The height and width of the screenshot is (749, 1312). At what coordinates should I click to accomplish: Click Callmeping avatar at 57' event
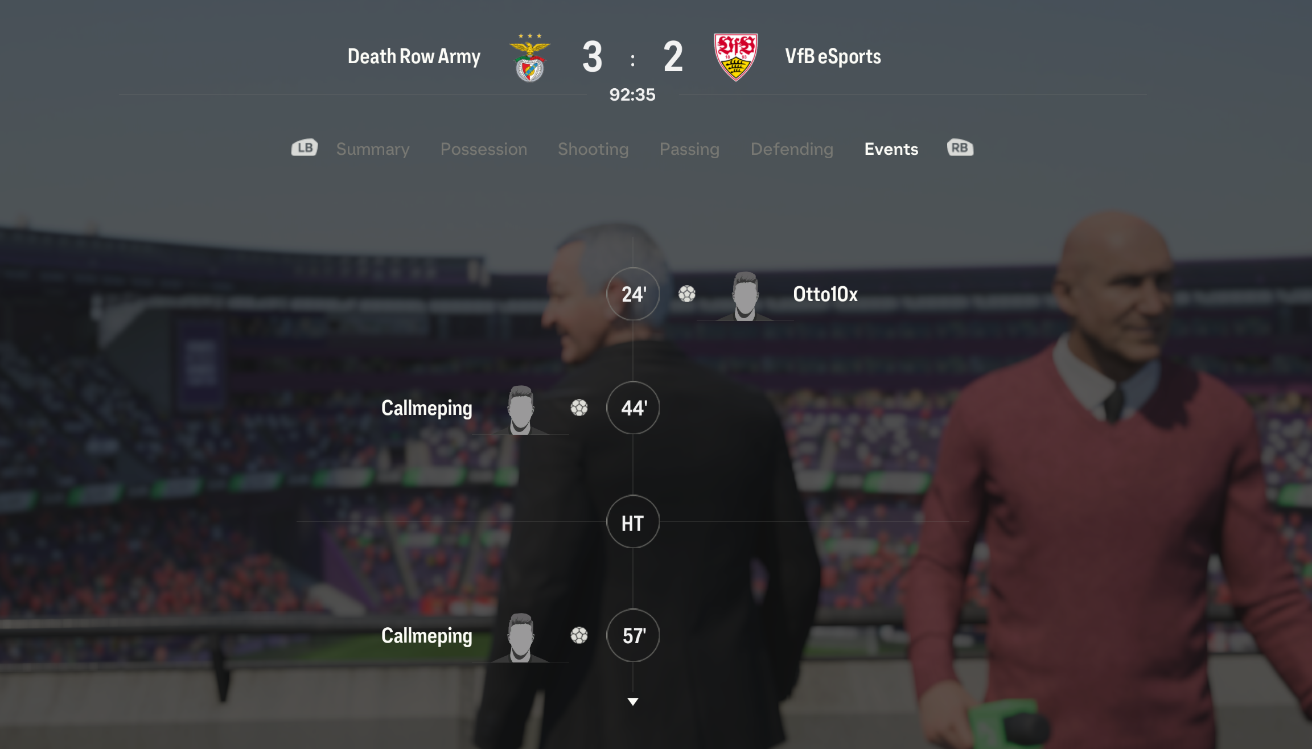521,637
